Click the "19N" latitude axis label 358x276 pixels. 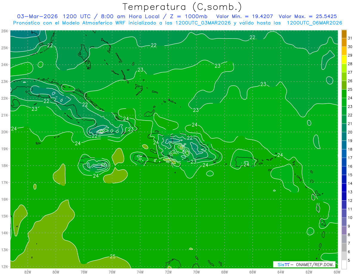(4, 149)
